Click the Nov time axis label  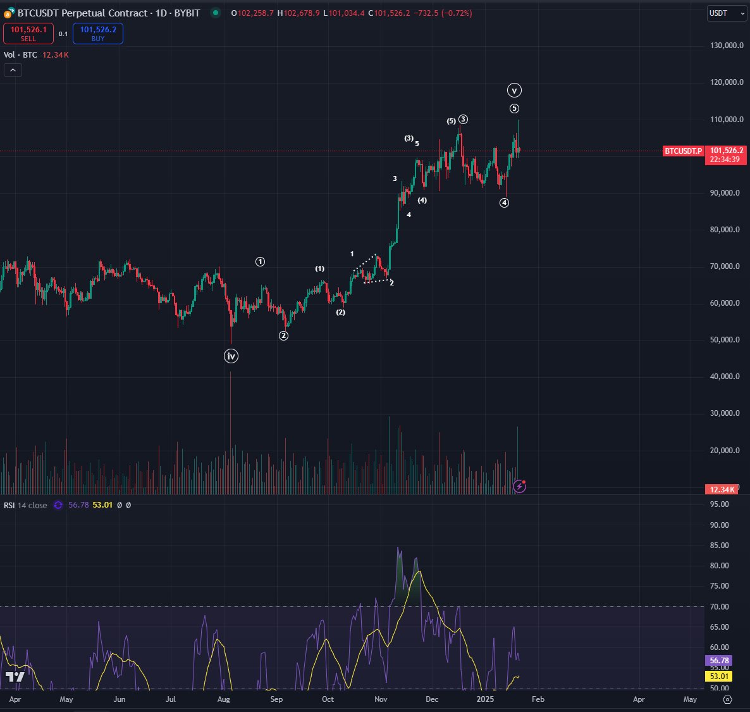click(x=381, y=699)
